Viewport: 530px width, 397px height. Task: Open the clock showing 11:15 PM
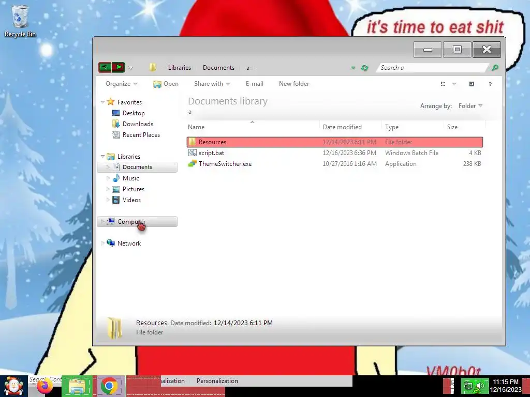[x=506, y=386]
